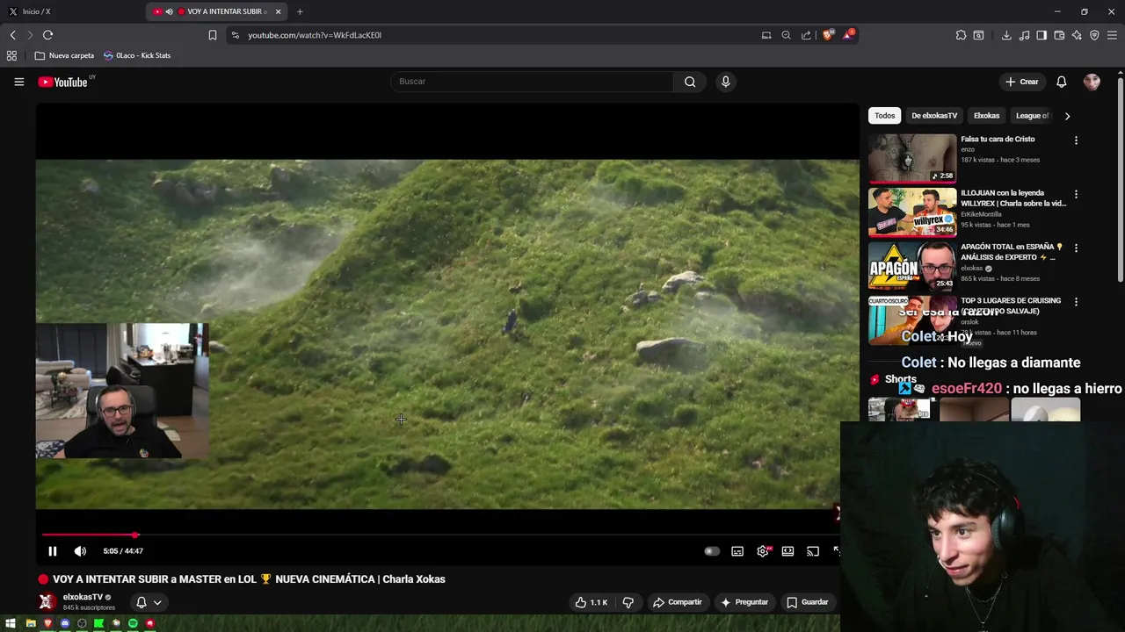Open the account avatar menu
The height and width of the screenshot is (632, 1125).
tap(1092, 82)
